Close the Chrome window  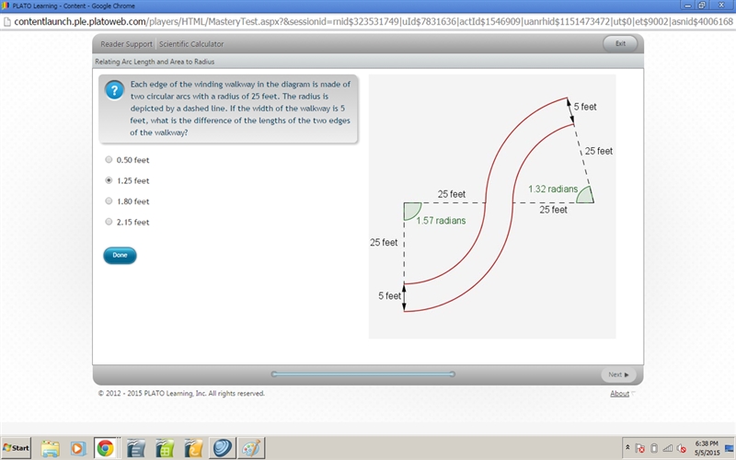[722, 6]
